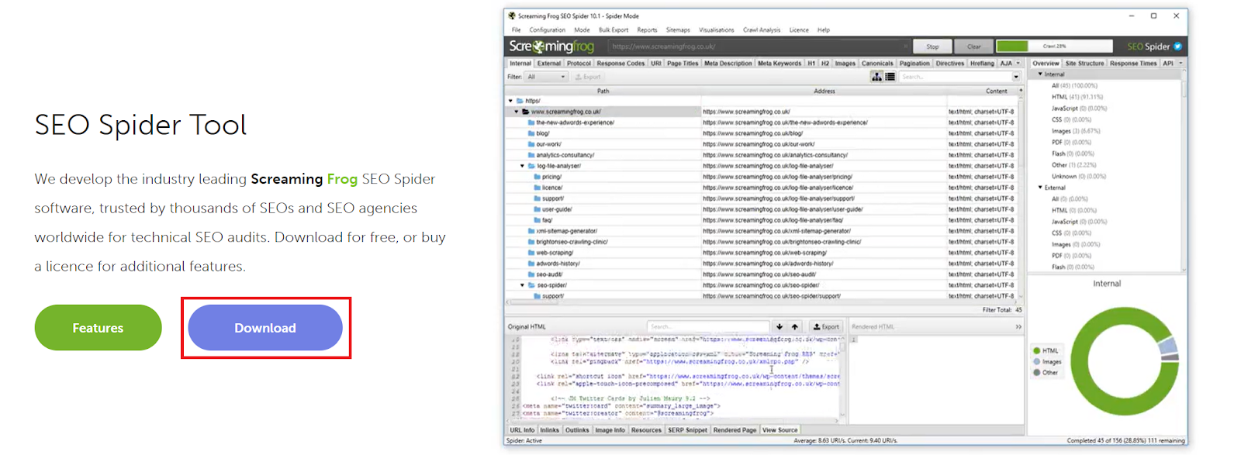1241x455 pixels.
Task: Select Images (3) under Internal overview
Action: [1076, 131]
